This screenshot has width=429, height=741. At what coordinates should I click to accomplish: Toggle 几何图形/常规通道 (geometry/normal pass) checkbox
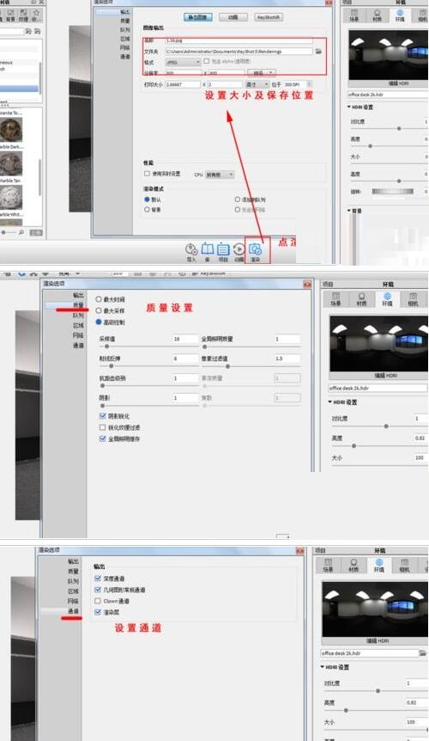[x=98, y=590]
